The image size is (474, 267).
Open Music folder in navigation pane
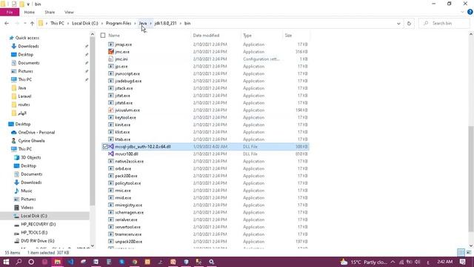tap(27, 191)
